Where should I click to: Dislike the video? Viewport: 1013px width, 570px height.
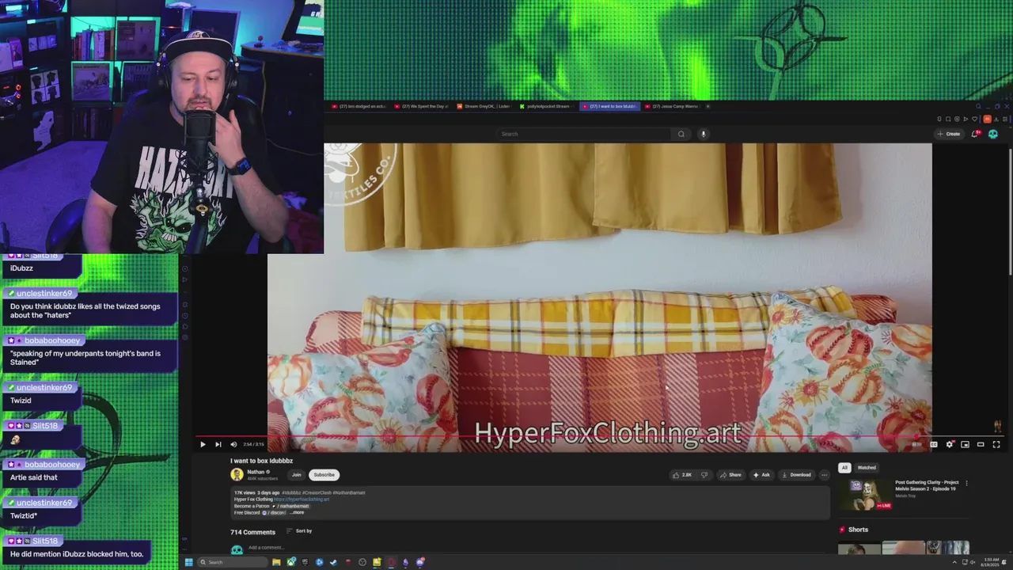click(x=704, y=475)
